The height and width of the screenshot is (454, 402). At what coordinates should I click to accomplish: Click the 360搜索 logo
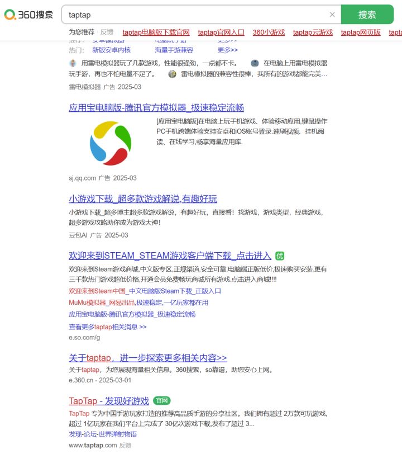pos(28,15)
